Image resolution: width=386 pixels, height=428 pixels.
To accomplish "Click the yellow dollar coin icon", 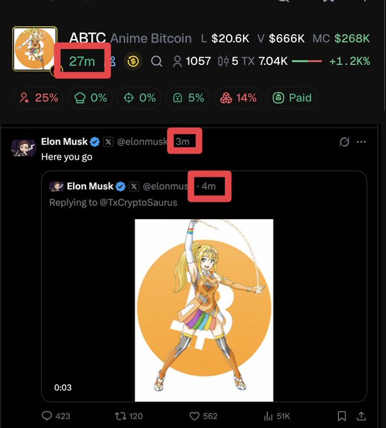I will 133,62.
